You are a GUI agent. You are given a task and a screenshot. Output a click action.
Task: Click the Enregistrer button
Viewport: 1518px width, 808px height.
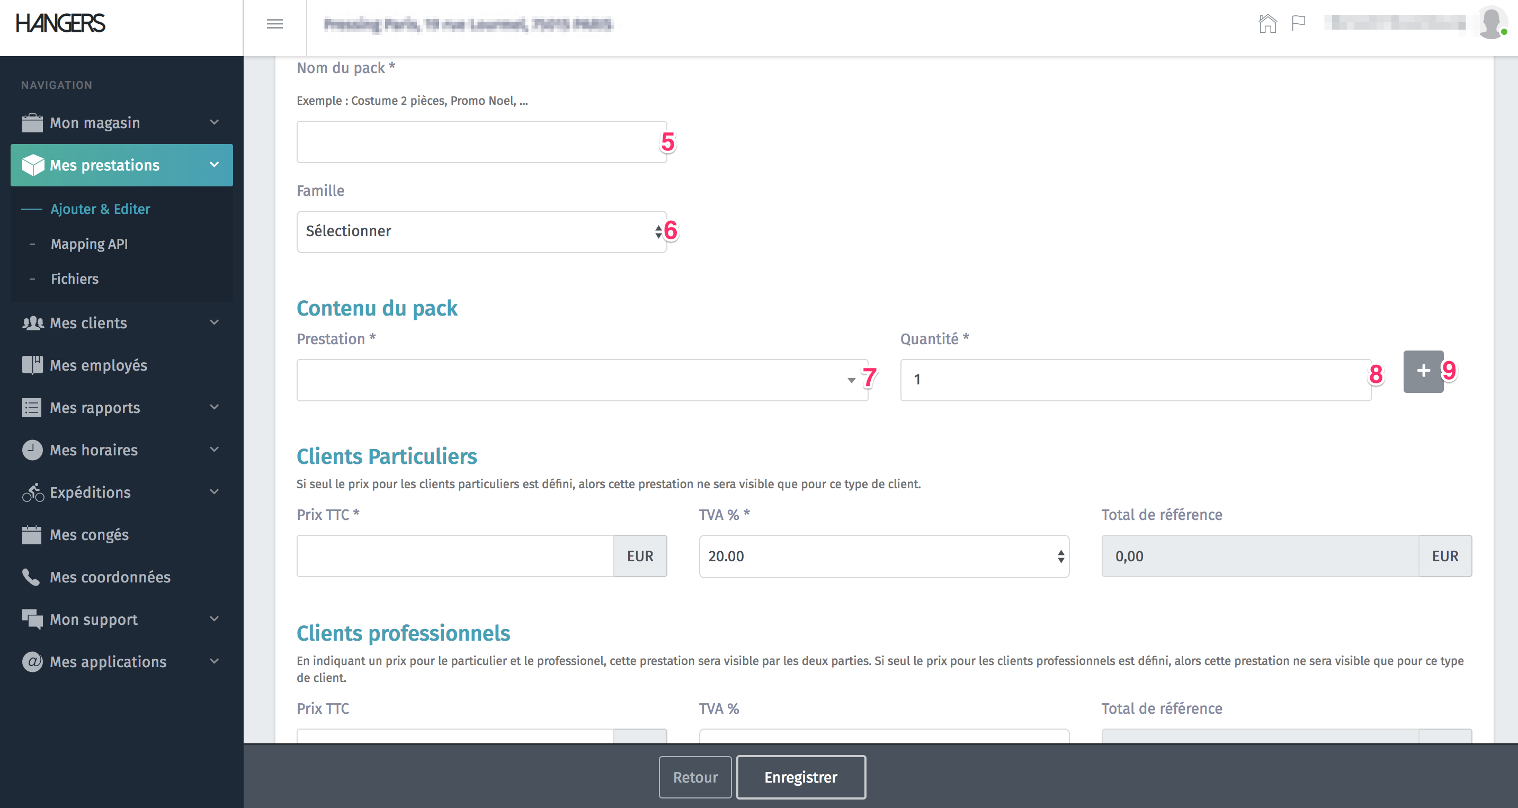pos(800,777)
